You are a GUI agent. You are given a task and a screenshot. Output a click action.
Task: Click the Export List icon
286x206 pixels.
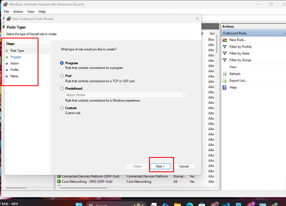(x=225, y=81)
